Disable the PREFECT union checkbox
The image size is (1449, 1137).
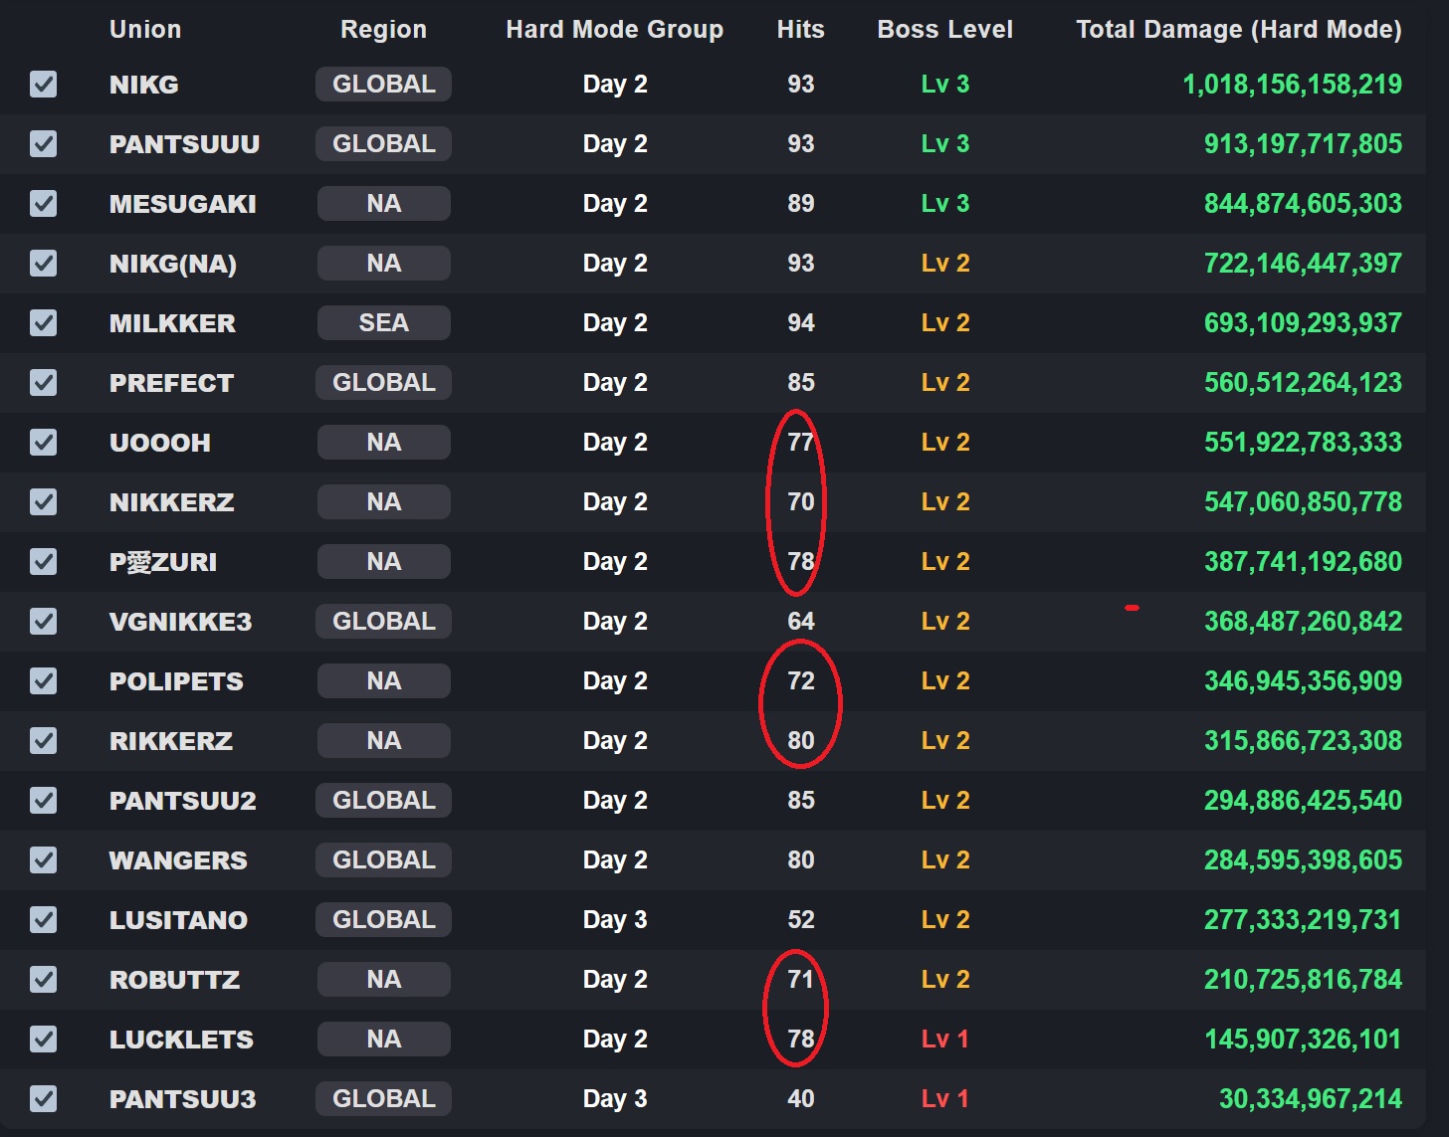click(43, 383)
